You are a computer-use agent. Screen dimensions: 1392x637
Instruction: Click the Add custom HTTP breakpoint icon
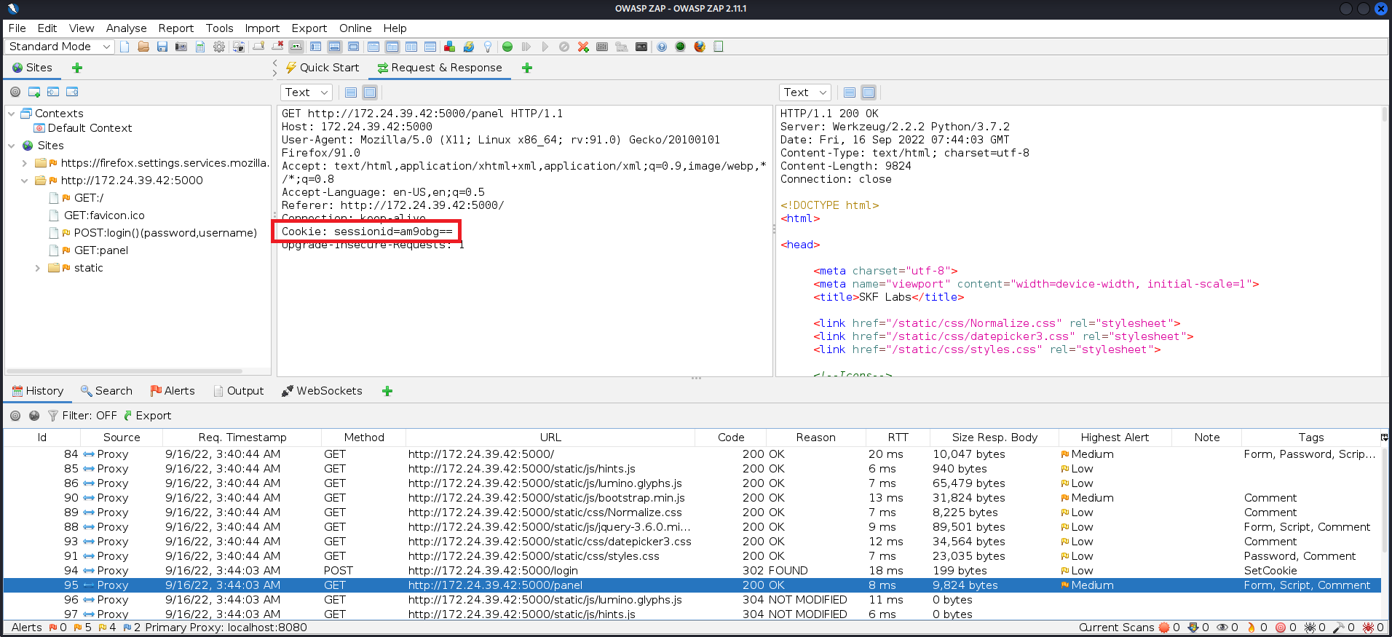coord(583,47)
